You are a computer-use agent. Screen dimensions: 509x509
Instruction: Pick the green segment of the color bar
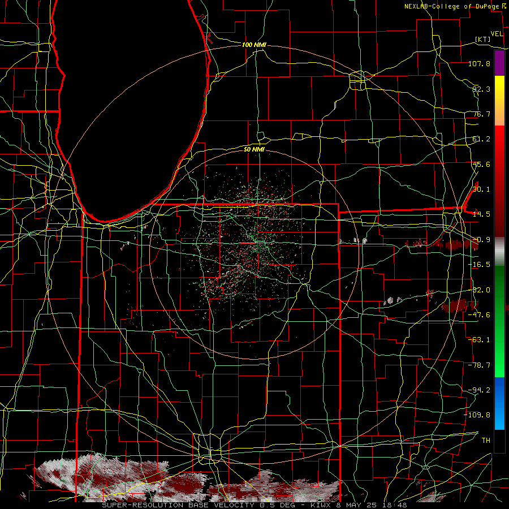499,321
